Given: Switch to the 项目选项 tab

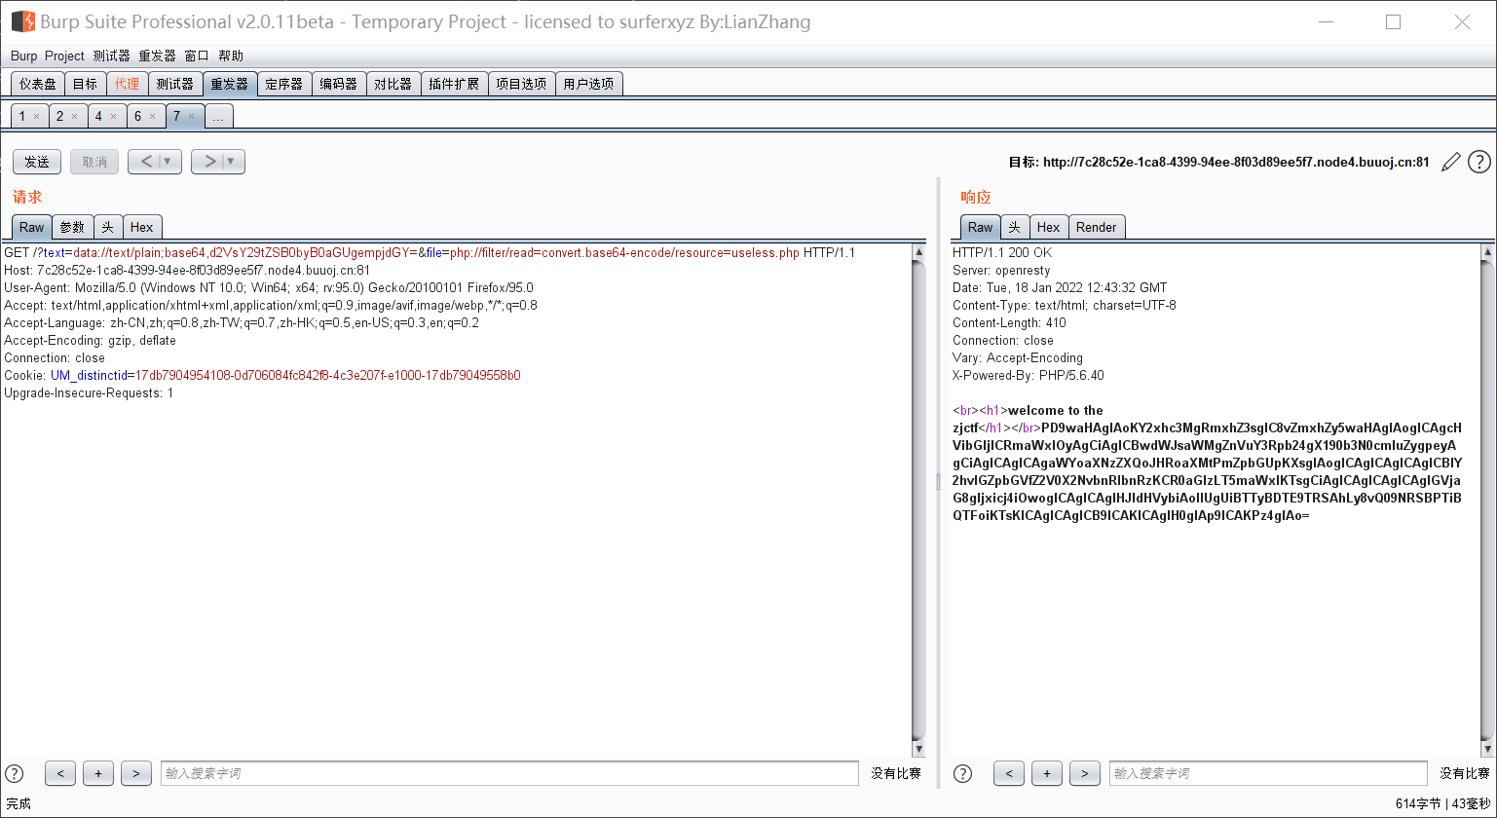Looking at the screenshot, I should (x=521, y=84).
